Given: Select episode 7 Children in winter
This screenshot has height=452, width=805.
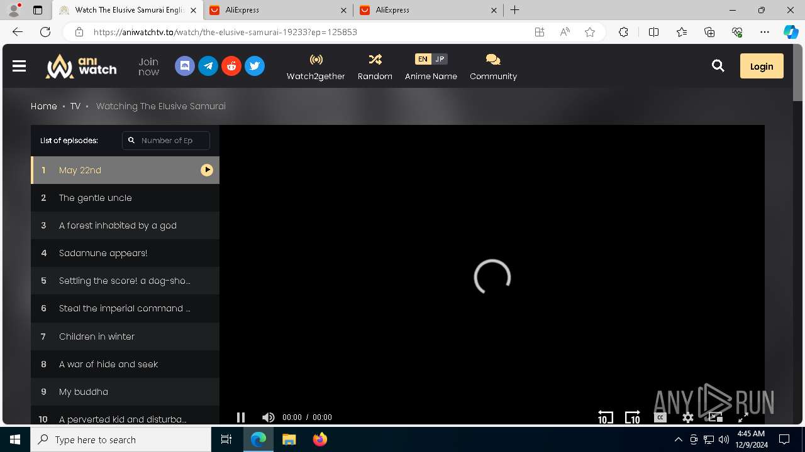Looking at the screenshot, I should pos(125,336).
